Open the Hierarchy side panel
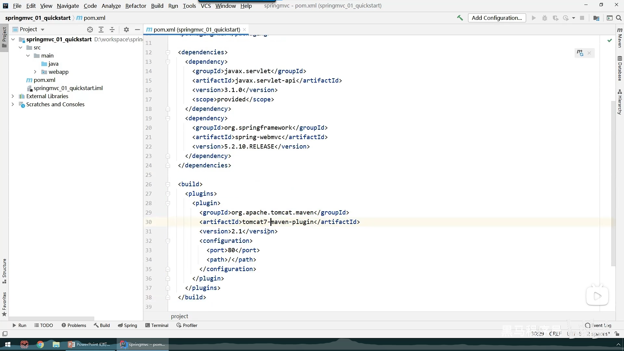The width and height of the screenshot is (624, 351). coord(620,102)
